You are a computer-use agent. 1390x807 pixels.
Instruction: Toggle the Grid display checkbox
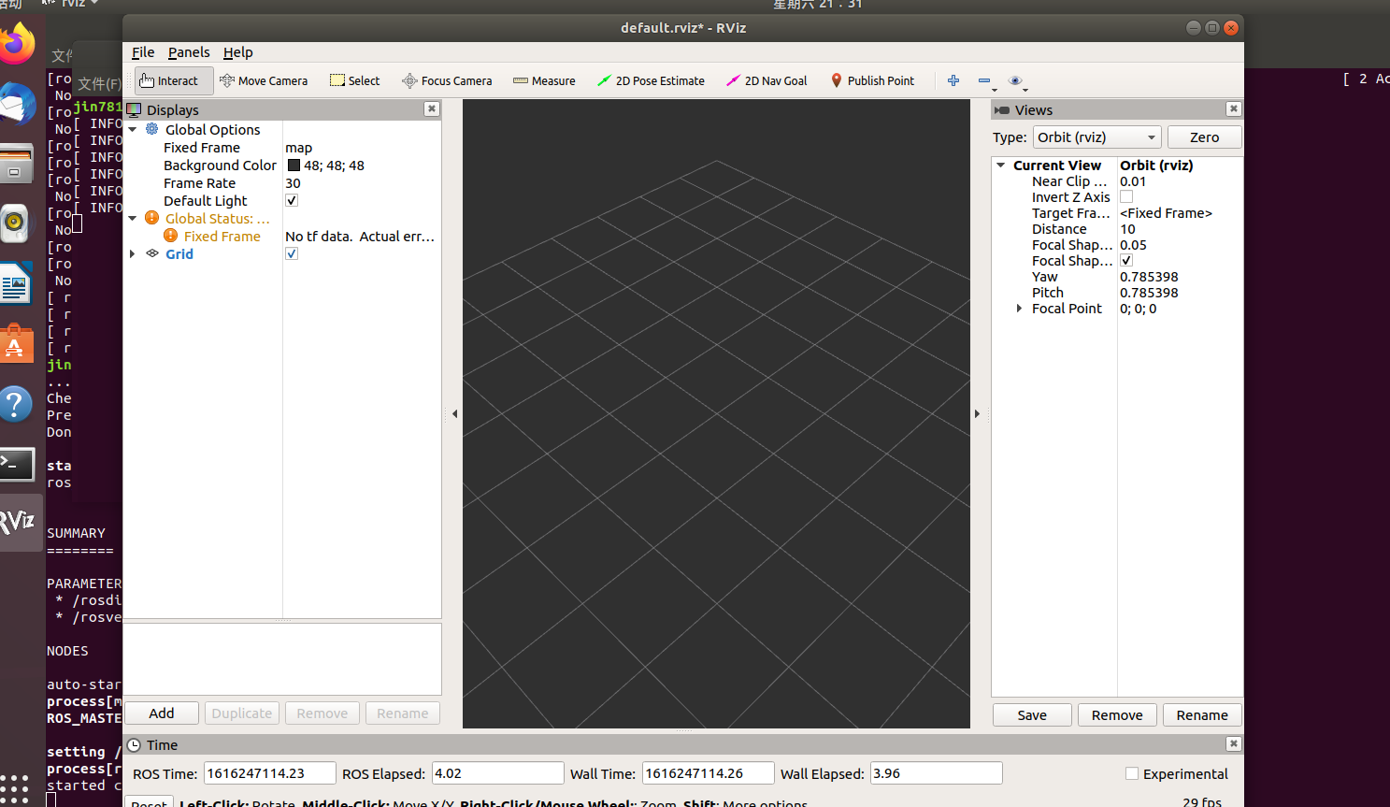coord(292,253)
